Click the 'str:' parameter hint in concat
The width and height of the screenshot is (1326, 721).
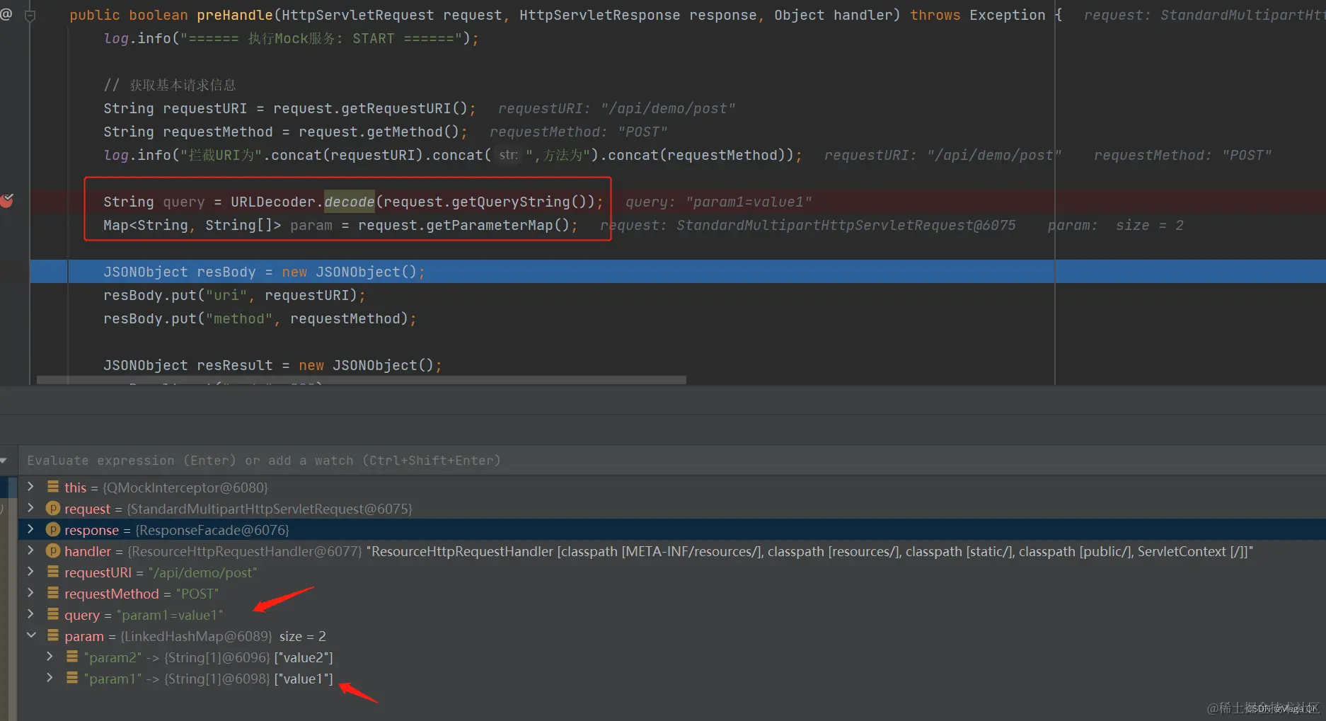tap(508, 154)
